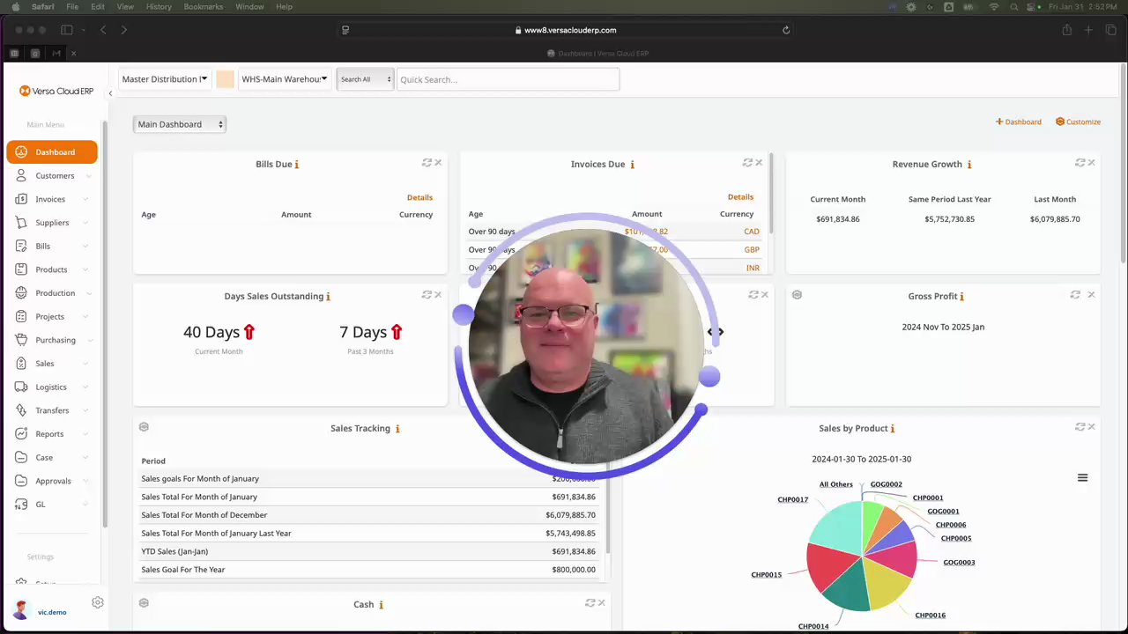Click the Customize link

(x=1078, y=122)
